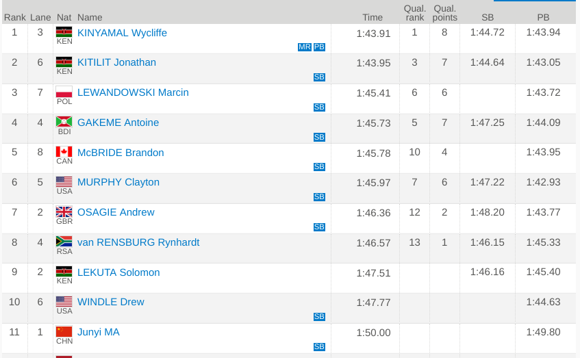The image size is (580, 358).
Task: Click the Burundi flag beside GAKEME Antoine
Action: [x=64, y=122]
